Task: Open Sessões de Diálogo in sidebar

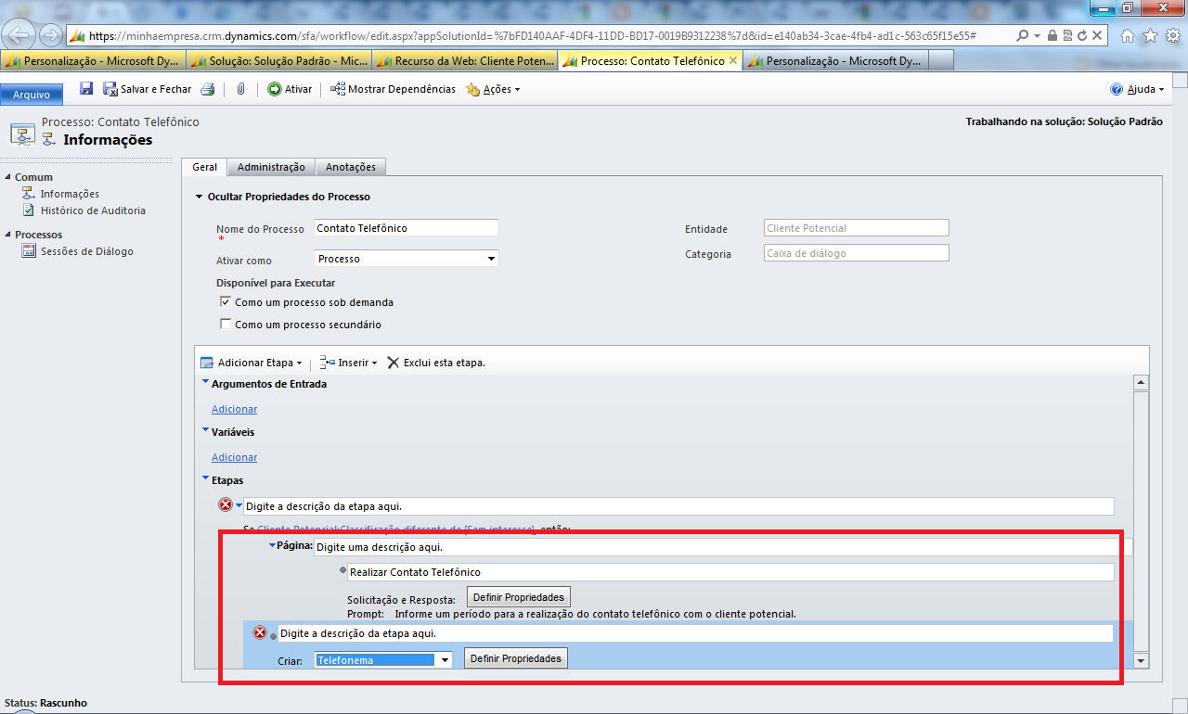Action: 86,251
